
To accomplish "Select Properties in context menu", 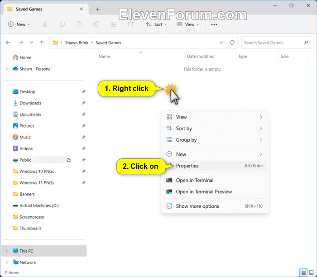I will click(215, 166).
